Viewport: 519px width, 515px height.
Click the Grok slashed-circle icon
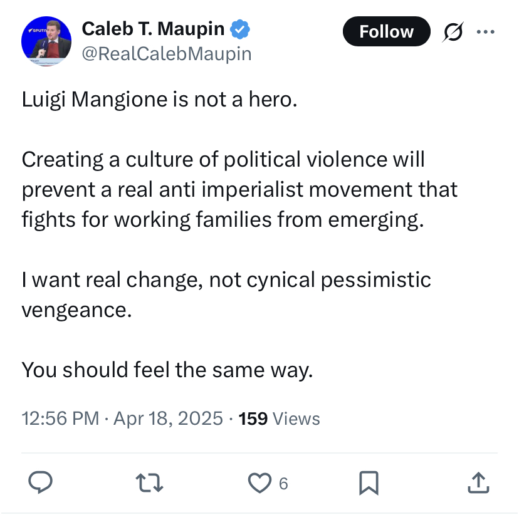tap(453, 32)
